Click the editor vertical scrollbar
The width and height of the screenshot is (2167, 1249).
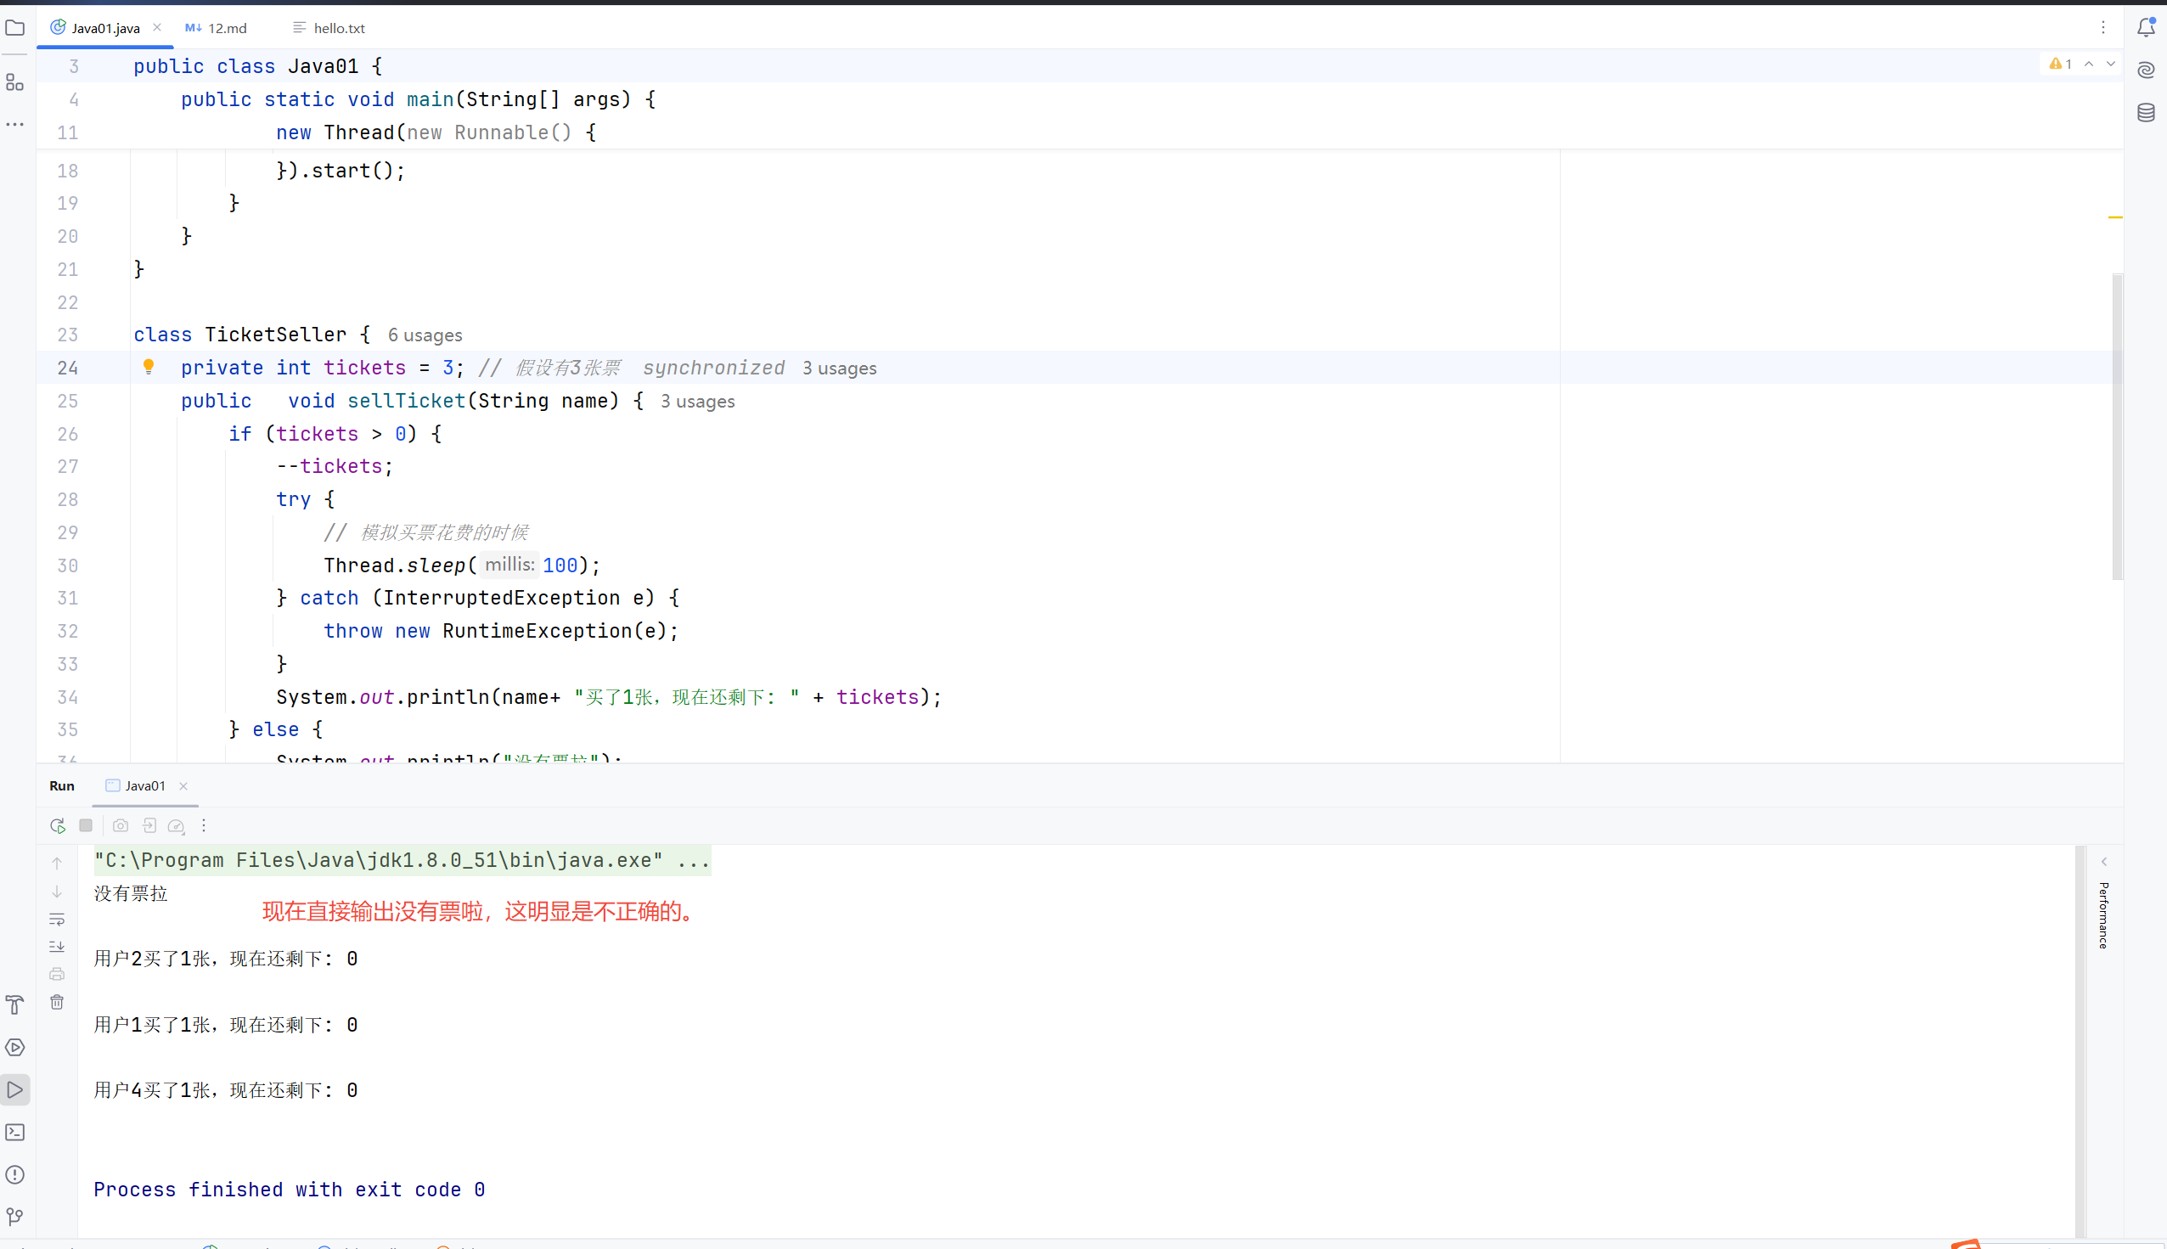2116,426
